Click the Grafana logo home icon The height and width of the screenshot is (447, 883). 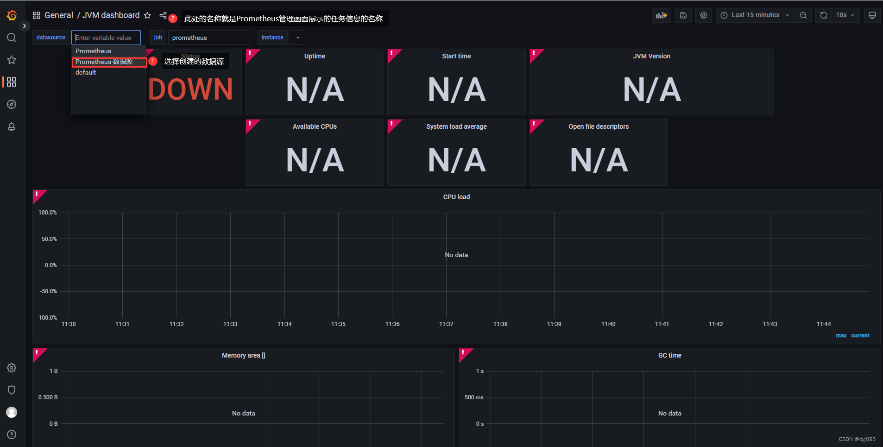(x=12, y=15)
